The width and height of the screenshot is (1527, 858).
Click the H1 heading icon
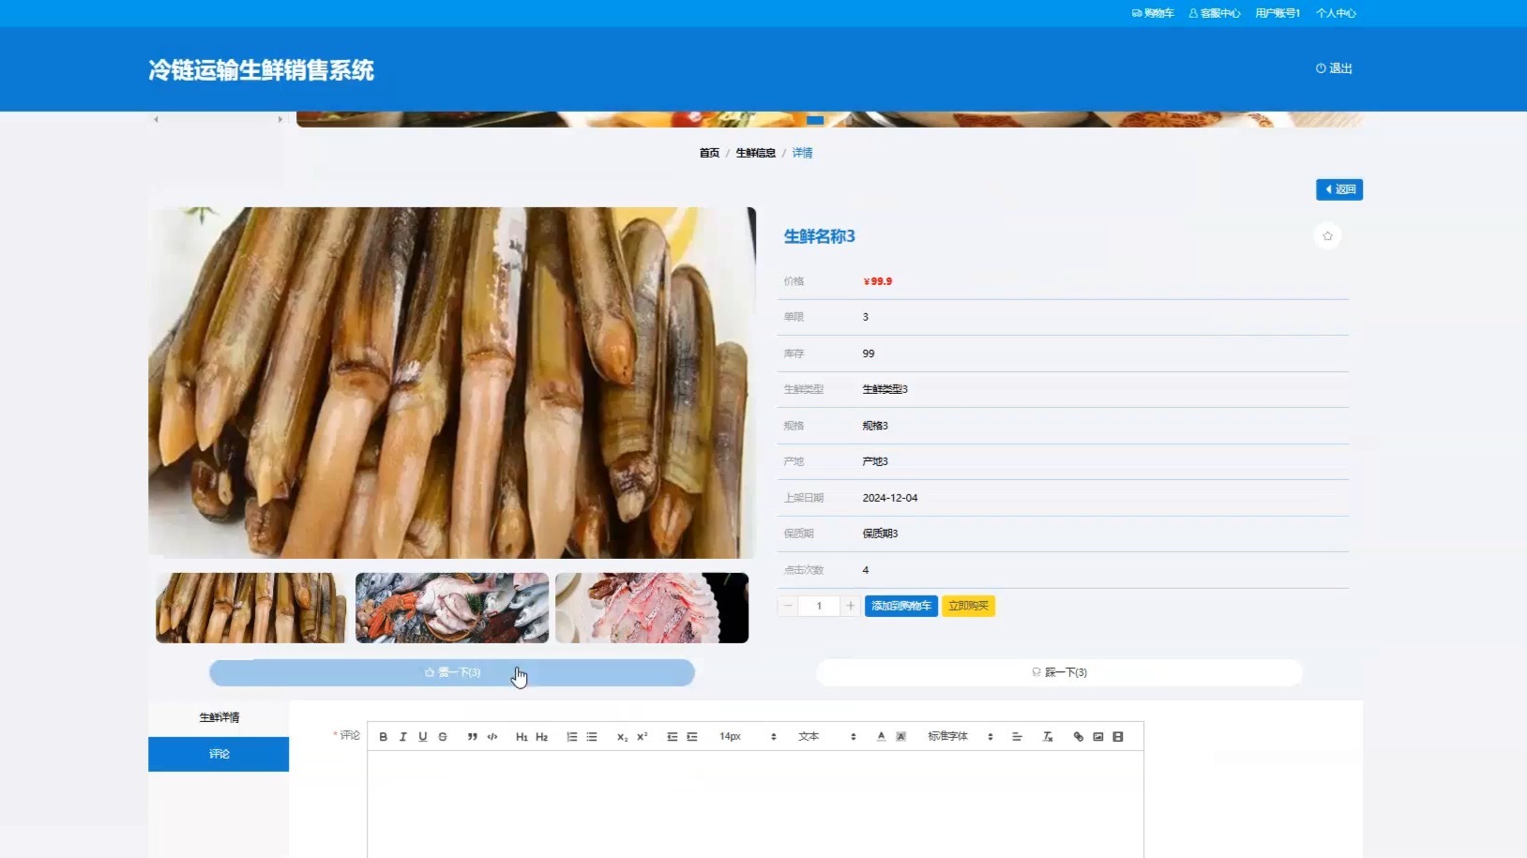click(x=522, y=736)
